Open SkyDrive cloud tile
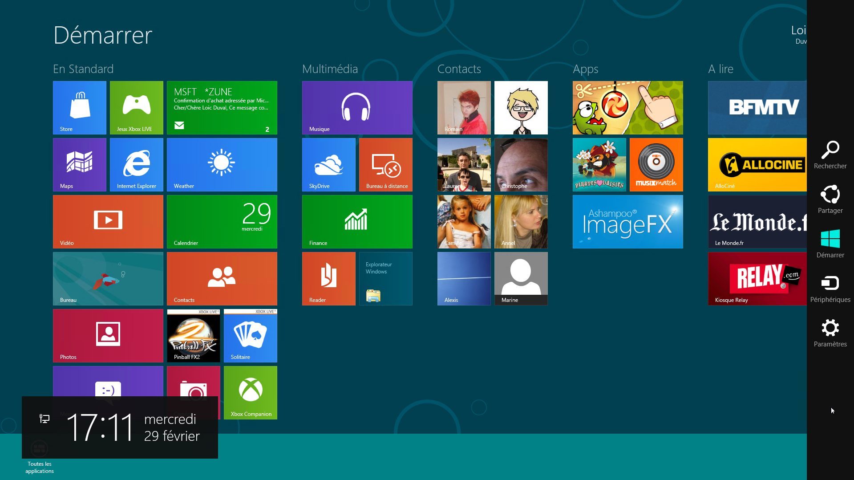 (x=328, y=164)
